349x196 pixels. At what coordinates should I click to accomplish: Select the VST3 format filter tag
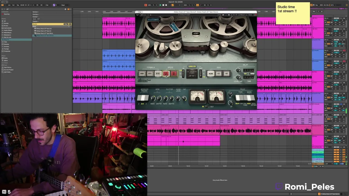[39, 19]
